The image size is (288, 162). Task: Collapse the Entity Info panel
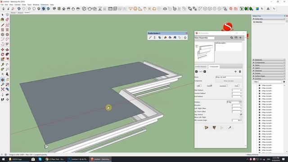(x=269, y=19)
